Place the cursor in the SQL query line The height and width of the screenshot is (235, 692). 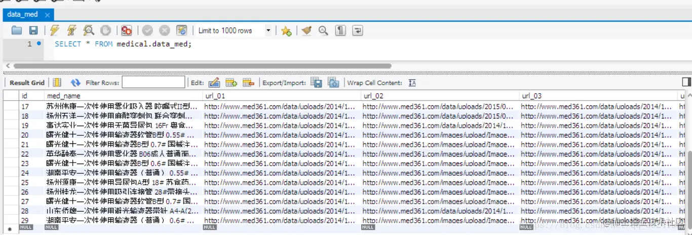point(123,44)
